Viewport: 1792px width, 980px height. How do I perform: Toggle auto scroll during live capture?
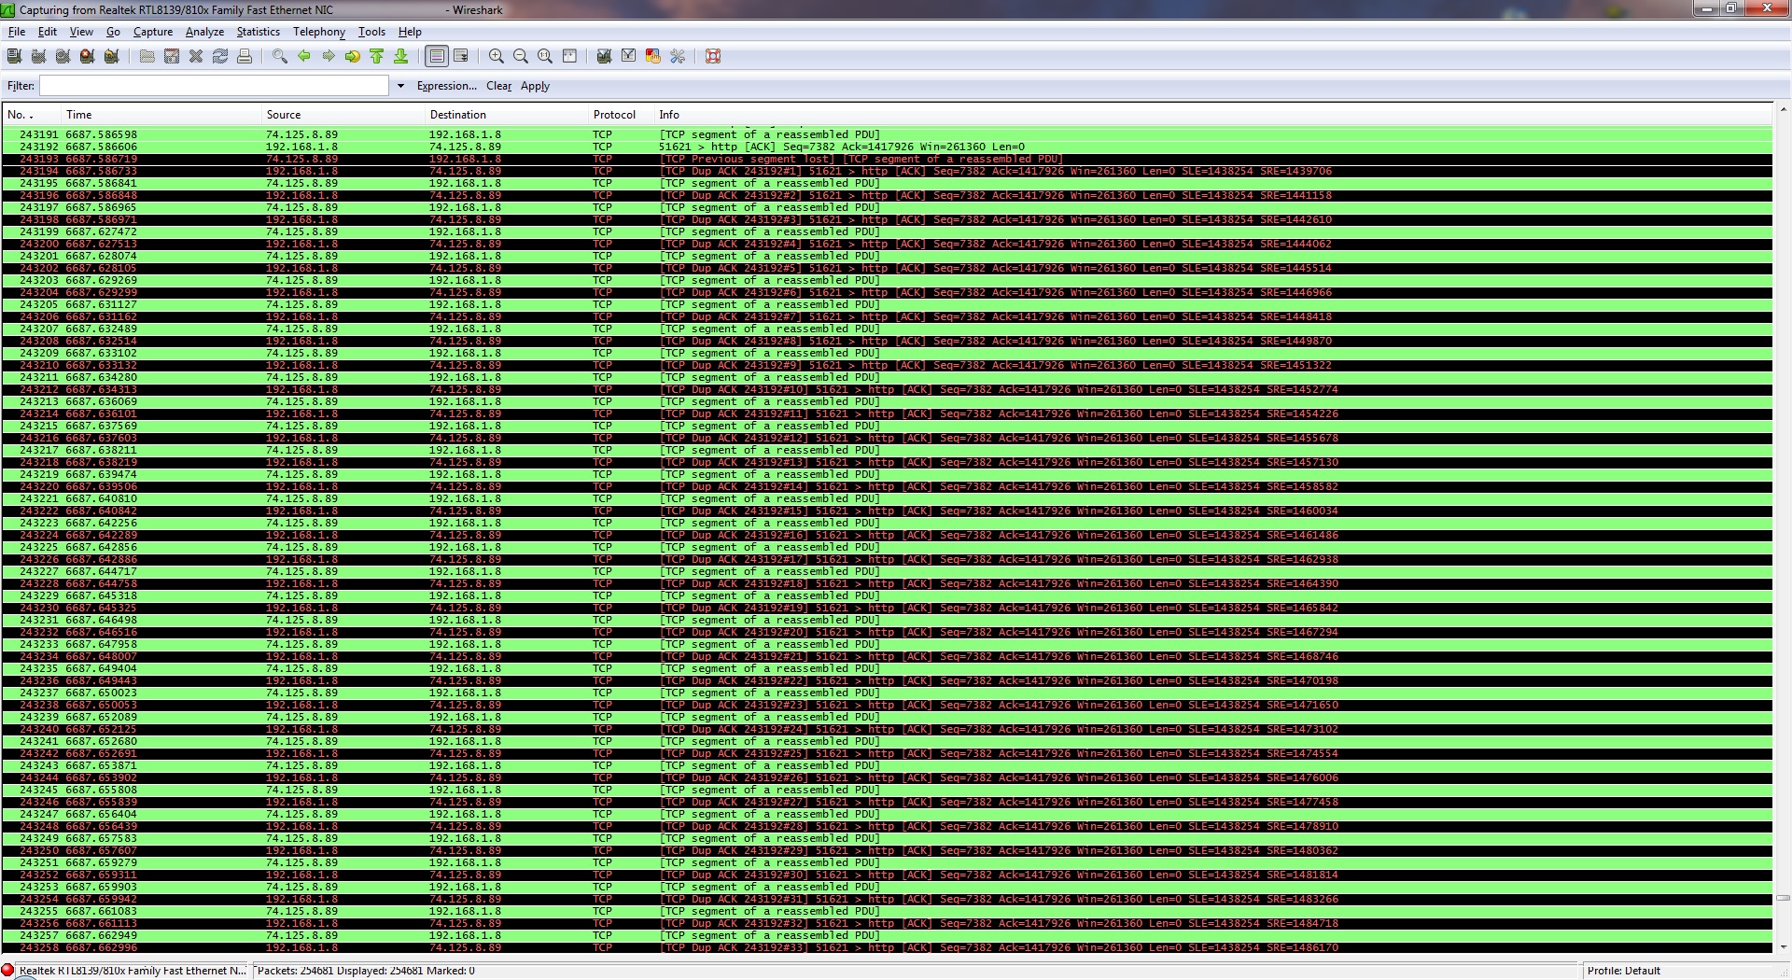tap(461, 56)
